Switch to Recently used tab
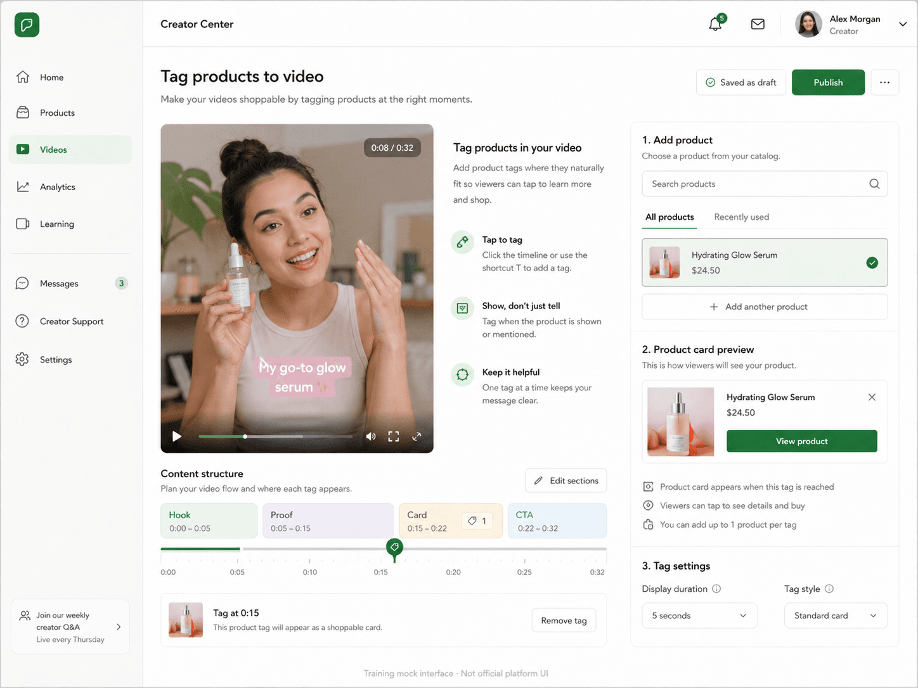Viewport: 918px width, 688px height. pyautogui.click(x=741, y=217)
